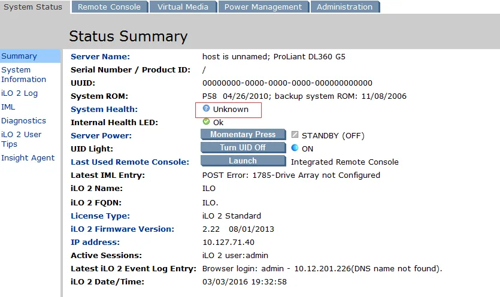This screenshot has height=297, width=500.
Task: Click the grey STANDBY power status icon
Action: (295, 135)
